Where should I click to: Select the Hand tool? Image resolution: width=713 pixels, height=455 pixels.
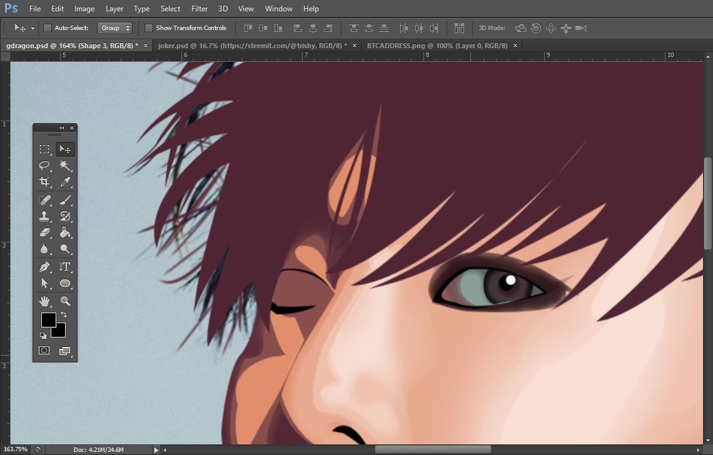(44, 302)
